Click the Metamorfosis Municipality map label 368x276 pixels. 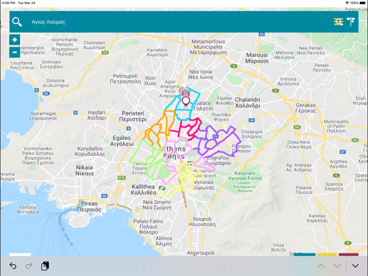(208, 47)
